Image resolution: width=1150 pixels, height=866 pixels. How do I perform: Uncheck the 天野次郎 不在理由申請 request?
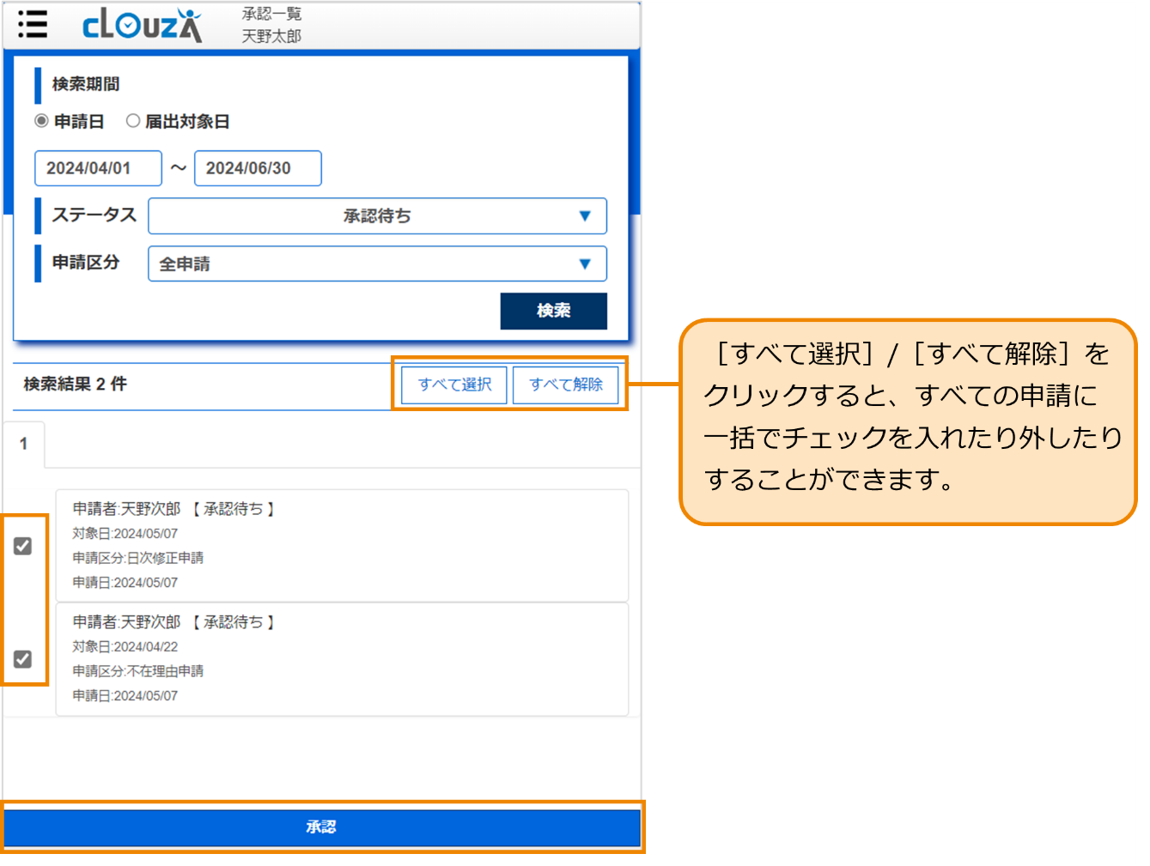[x=23, y=659]
